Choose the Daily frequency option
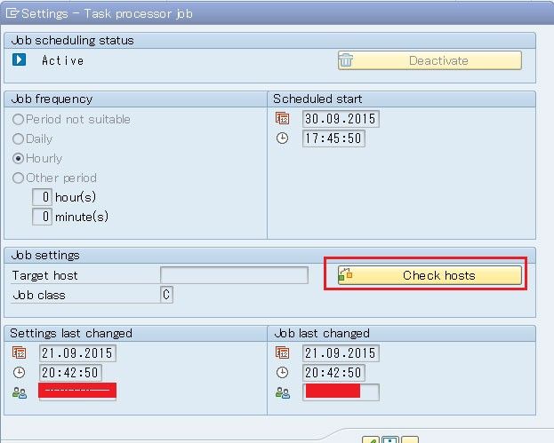This screenshot has height=443, width=554. [x=18, y=138]
